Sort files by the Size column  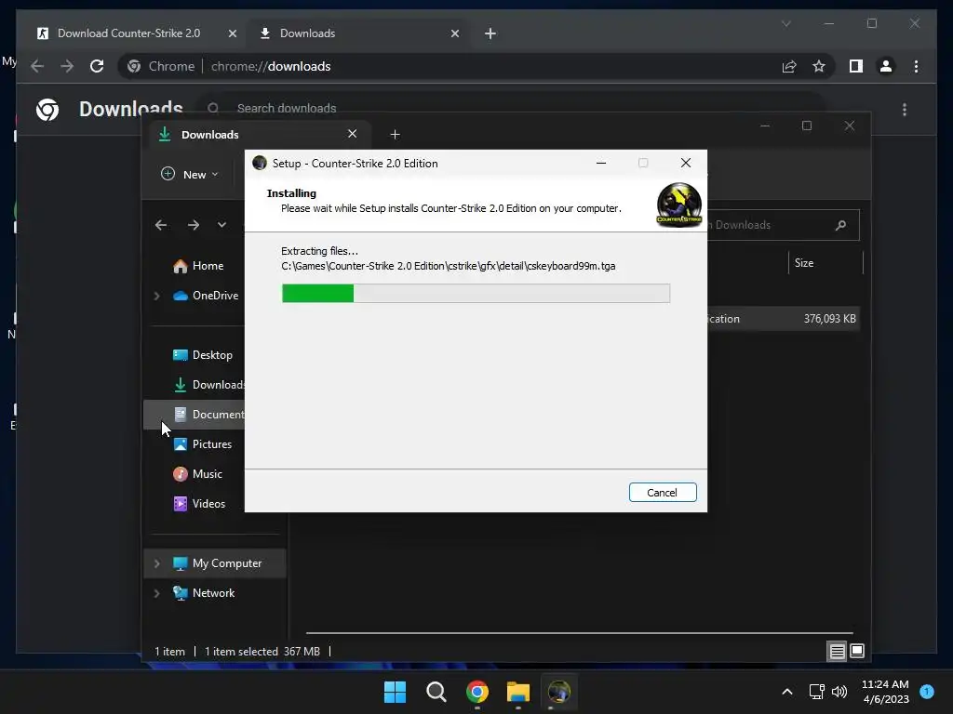(x=804, y=263)
